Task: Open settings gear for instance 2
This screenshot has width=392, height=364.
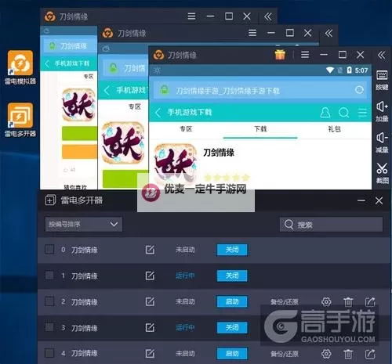Action: (x=326, y=302)
